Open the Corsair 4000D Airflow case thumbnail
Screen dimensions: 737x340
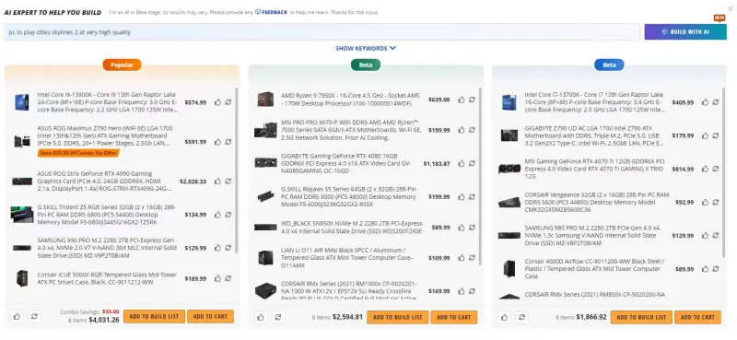click(509, 268)
